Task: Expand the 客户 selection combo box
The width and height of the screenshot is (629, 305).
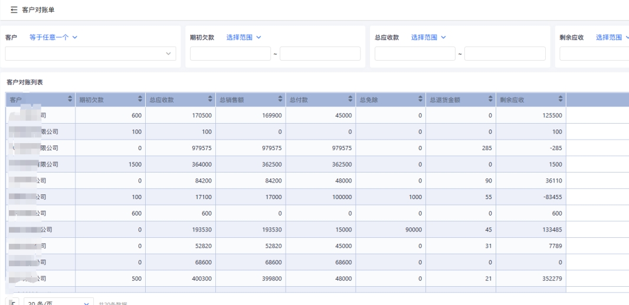Action: (x=91, y=54)
